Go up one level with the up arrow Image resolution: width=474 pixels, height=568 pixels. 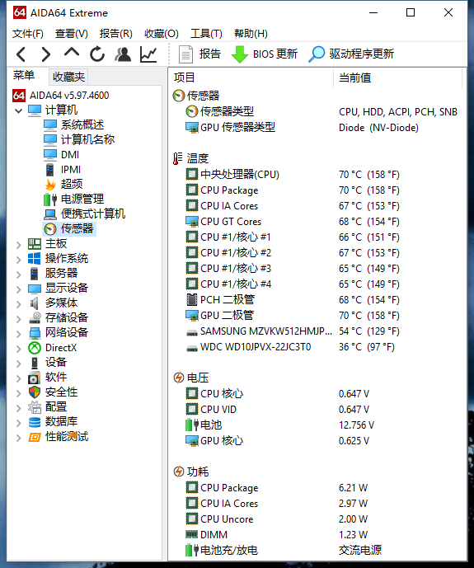72,53
